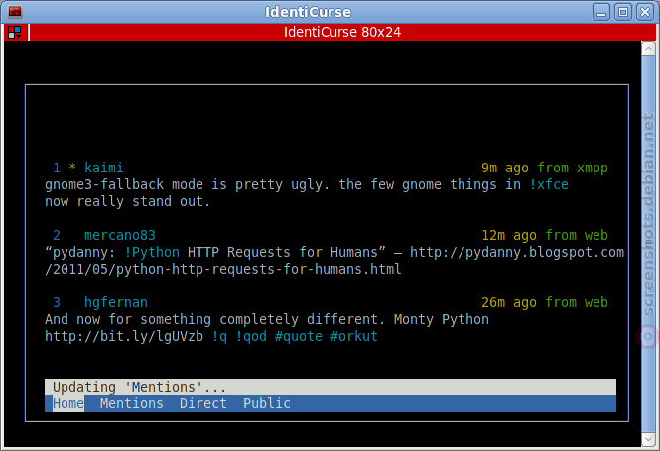Click the http://bit.ly/lgUVzb link

pos(124,336)
